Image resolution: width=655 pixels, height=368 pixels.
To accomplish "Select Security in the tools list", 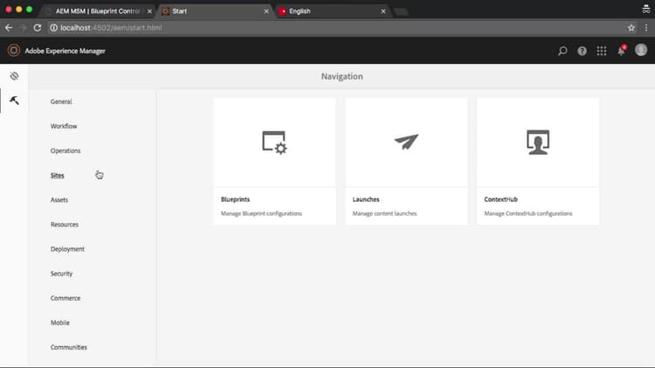I will pos(61,274).
